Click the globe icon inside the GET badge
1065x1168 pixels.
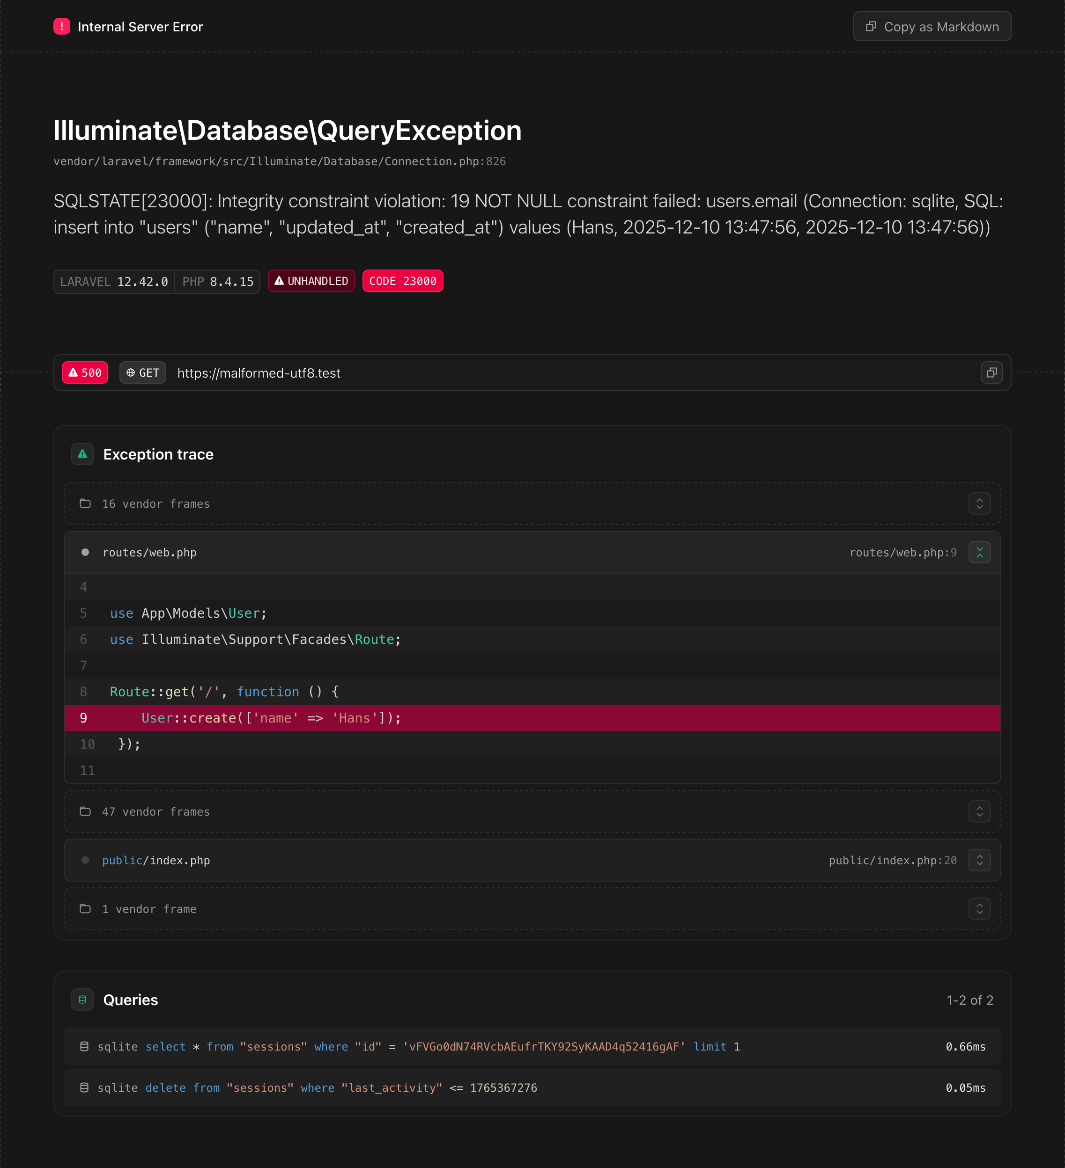point(131,372)
